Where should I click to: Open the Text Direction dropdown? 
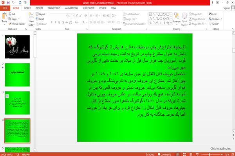[x=132, y=14]
